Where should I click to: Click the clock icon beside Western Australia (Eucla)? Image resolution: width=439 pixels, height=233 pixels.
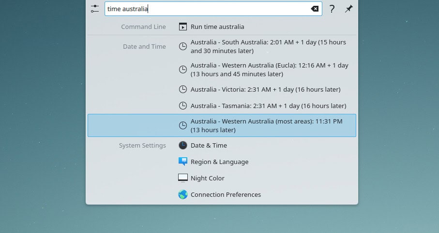pyautogui.click(x=182, y=69)
